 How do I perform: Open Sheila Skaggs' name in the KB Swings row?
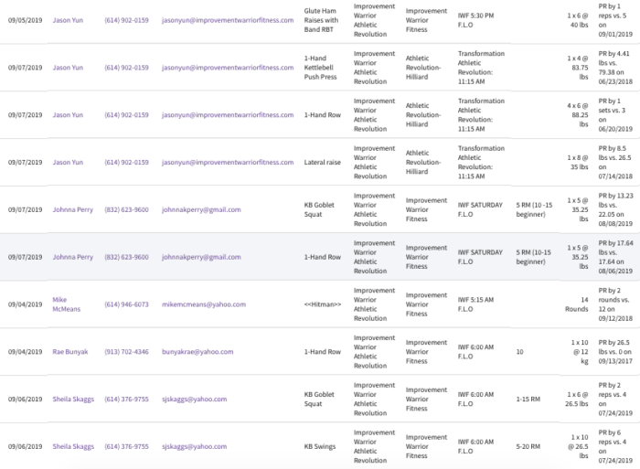point(73,446)
